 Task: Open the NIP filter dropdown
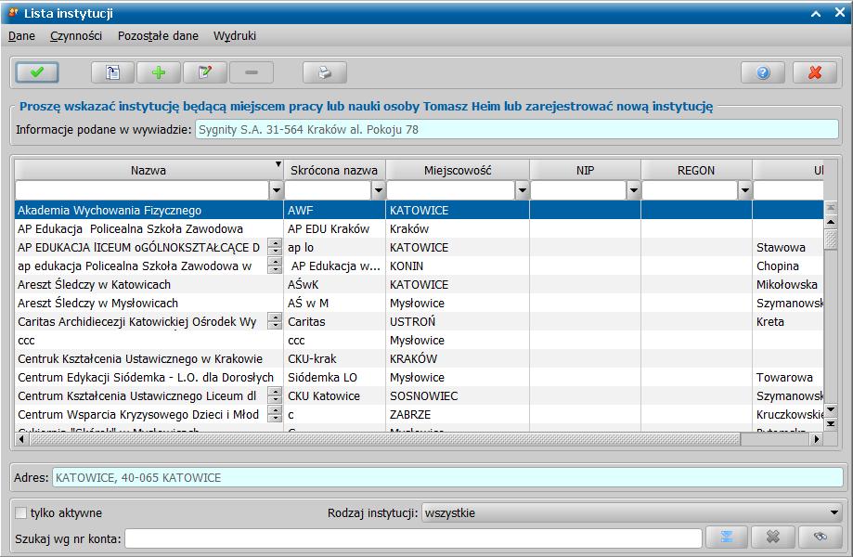634,190
